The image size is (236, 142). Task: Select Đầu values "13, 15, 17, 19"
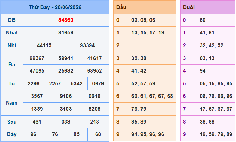coord(148,33)
